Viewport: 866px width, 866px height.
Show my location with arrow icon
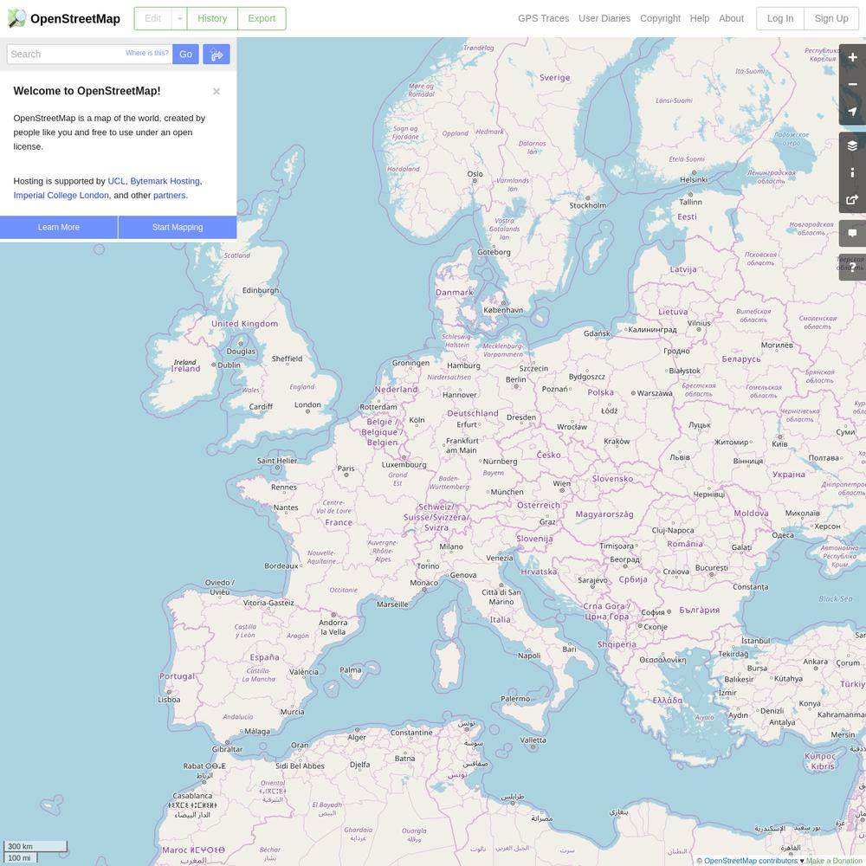pyautogui.click(x=852, y=112)
